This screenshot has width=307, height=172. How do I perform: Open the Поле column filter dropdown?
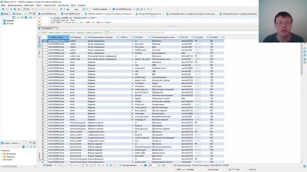pyautogui.click(x=149, y=37)
